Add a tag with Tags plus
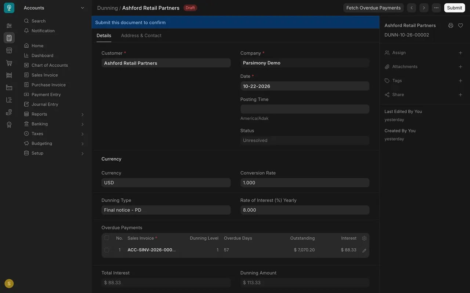Viewport: 470px width, 293px height. (460, 81)
